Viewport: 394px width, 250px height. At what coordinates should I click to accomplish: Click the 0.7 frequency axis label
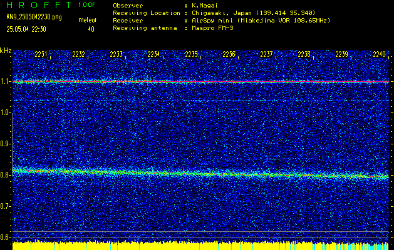4,206
